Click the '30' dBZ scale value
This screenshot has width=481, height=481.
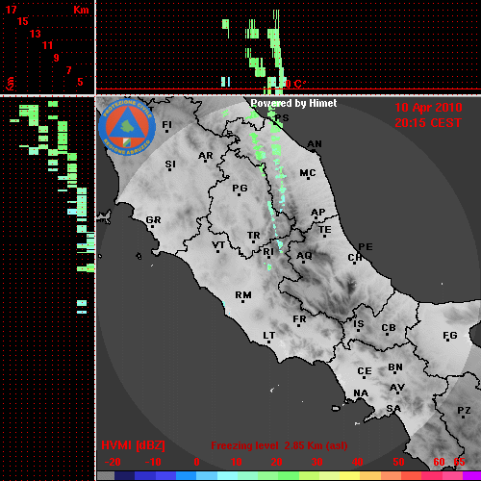(x=316, y=462)
